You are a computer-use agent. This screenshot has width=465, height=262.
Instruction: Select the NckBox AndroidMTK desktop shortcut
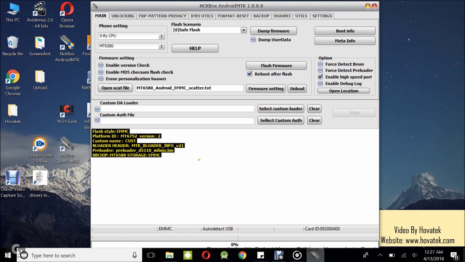[x=67, y=49]
